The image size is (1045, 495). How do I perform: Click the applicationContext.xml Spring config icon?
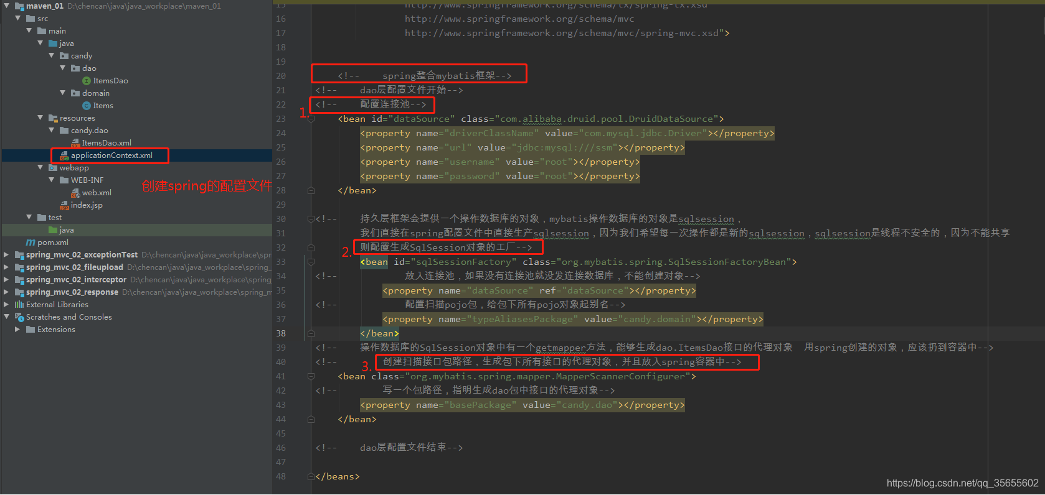(x=64, y=155)
